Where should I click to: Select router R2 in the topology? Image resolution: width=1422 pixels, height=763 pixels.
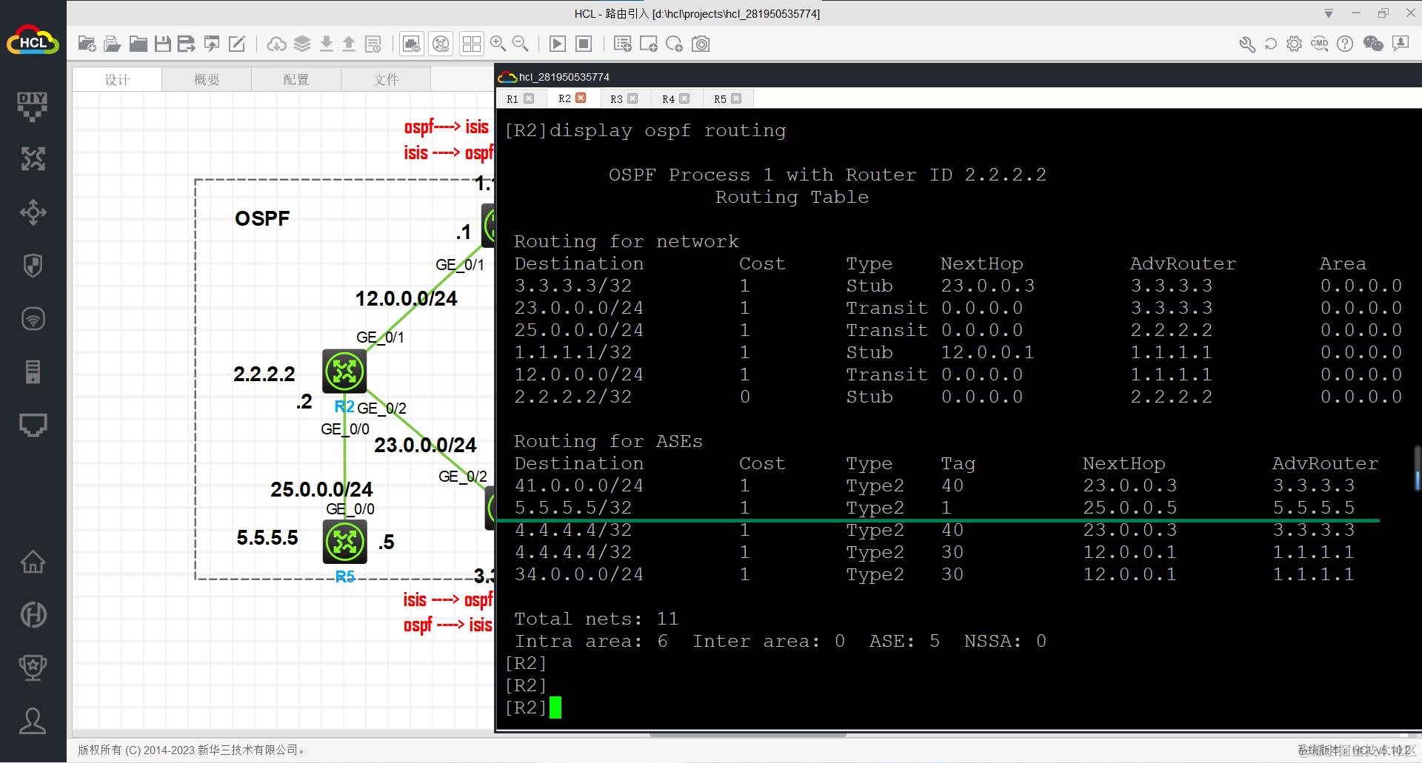click(344, 371)
